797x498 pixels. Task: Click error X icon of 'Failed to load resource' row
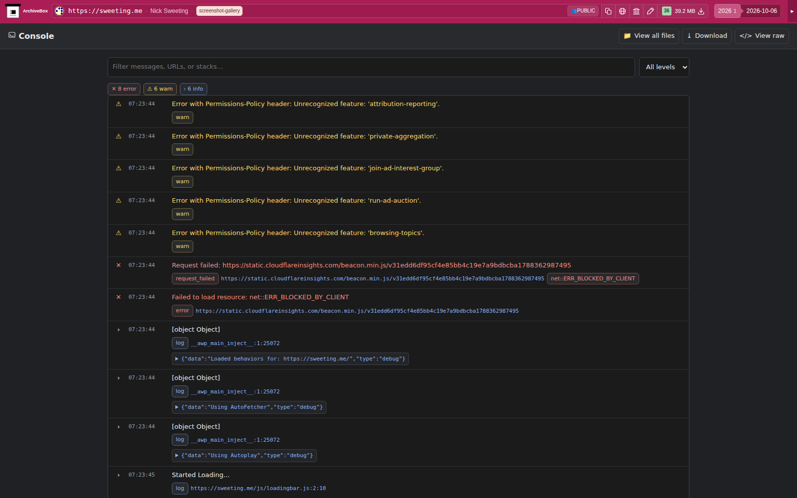pyautogui.click(x=119, y=297)
